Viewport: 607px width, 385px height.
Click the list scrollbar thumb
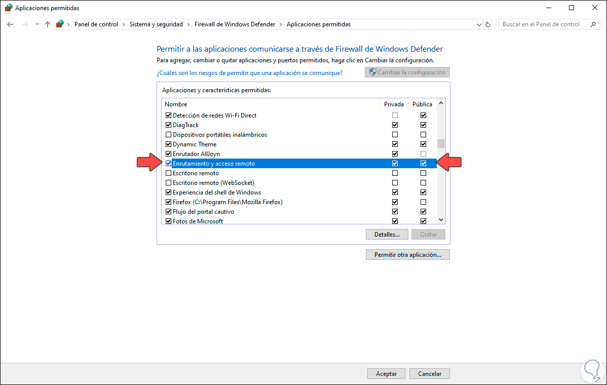(441, 143)
